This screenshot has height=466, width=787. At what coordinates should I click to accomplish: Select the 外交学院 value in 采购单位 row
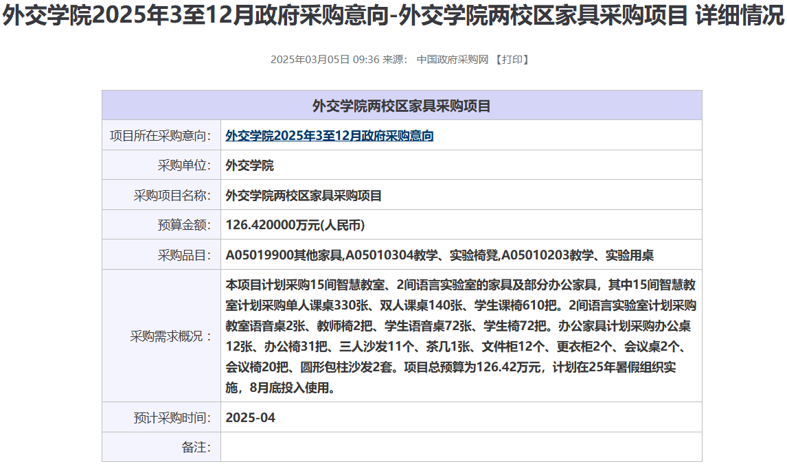pyautogui.click(x=249, y=165)
